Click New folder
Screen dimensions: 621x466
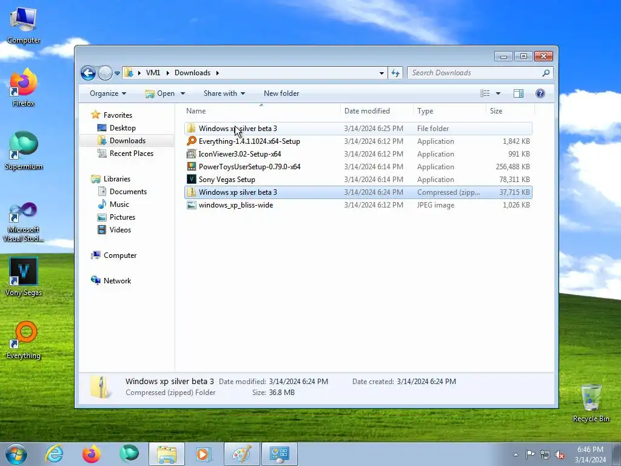(x=281, y=93)
